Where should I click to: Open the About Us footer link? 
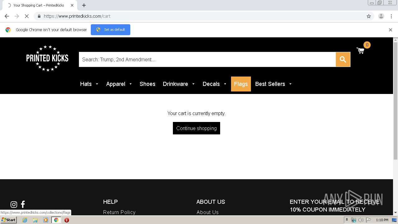coord(207,212)
